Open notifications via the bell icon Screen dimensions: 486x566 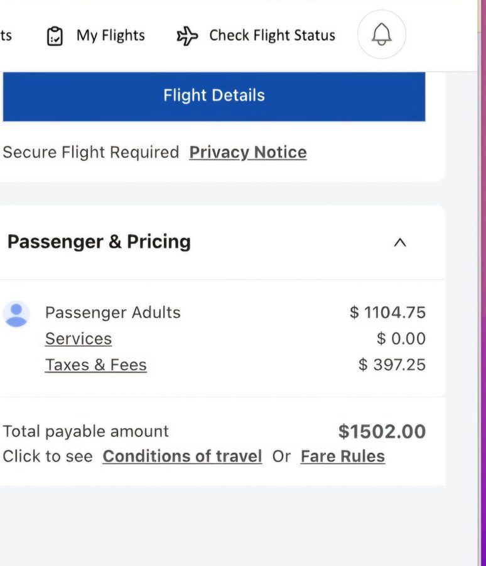[x=382, y=35]
